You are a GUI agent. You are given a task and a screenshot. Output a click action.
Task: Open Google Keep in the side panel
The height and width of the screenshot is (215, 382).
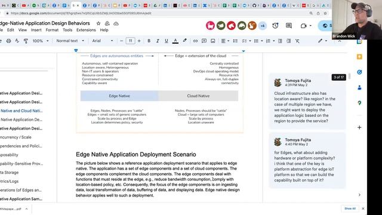click(359, 57)
